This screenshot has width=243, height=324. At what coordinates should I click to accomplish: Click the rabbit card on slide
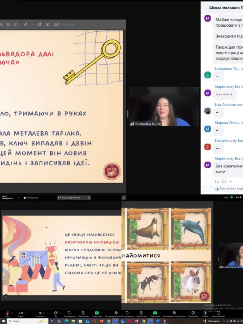pos(190,283)
